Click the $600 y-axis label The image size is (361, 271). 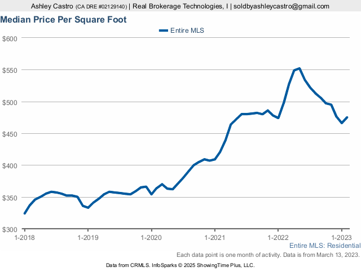tap(11, 38)
